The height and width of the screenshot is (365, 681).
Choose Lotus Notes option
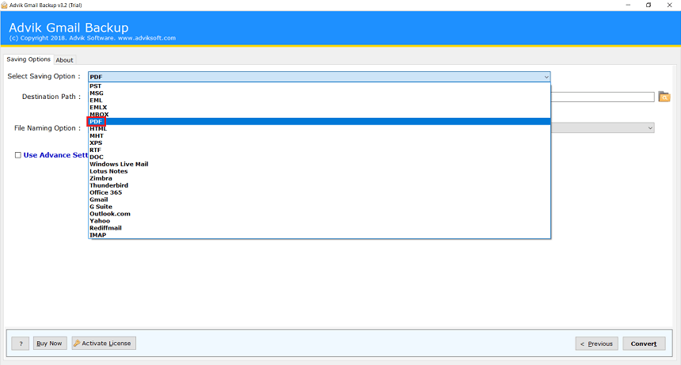(x=319, y=171)
